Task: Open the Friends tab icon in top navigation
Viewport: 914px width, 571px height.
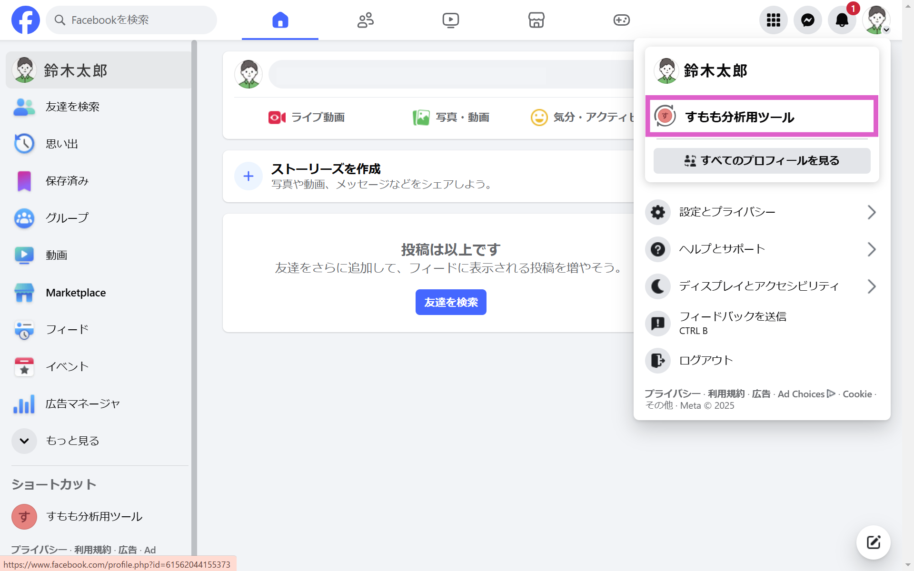Action: pyautogui.click(x=366, y=20)
